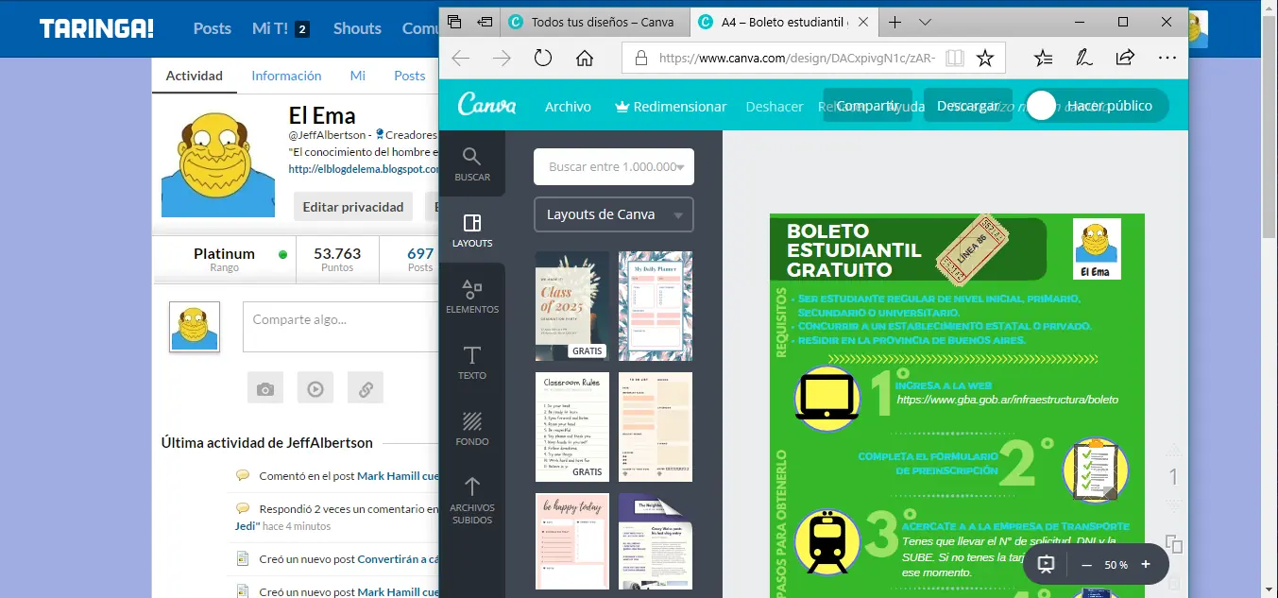Open Edge web notes pen tool
The height and width of the screenshot is (598, 1278).
tap(1084, 59)
